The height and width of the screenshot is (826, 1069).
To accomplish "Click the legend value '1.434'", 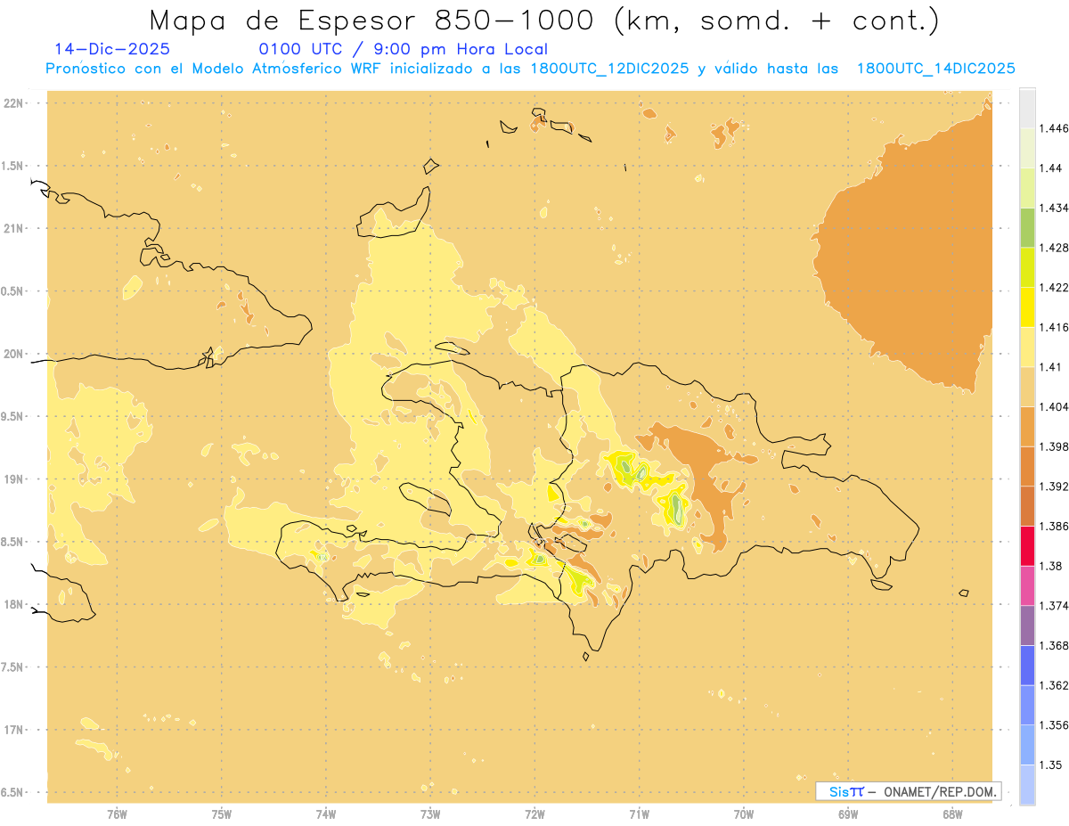I will coord(1054,208).
